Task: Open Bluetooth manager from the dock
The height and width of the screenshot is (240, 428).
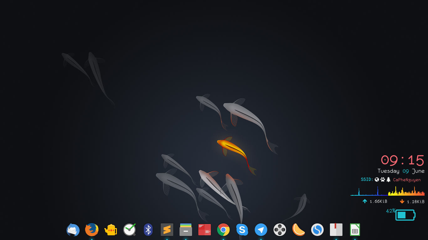Action: (x=148, y=230)
